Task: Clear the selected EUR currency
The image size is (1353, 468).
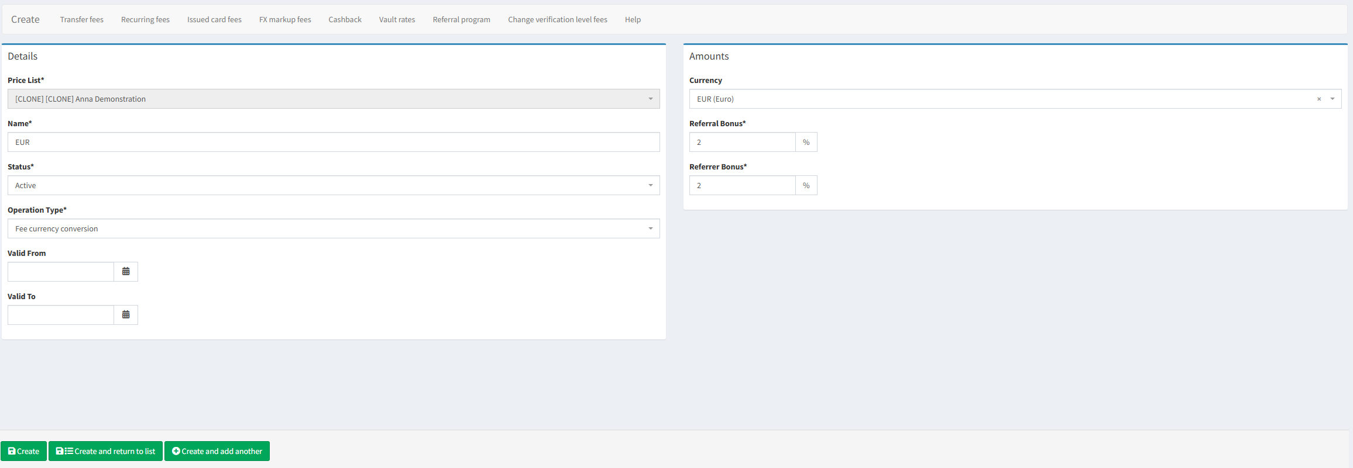Action: [1319, 99]
